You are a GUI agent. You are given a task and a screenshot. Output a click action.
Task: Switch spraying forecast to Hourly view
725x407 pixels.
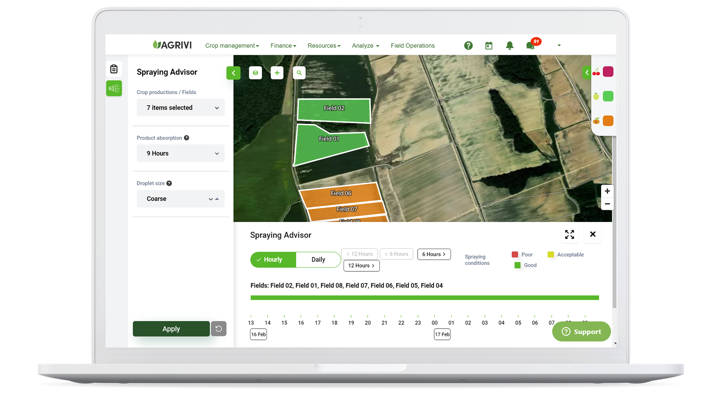click(x=273, y=259)
